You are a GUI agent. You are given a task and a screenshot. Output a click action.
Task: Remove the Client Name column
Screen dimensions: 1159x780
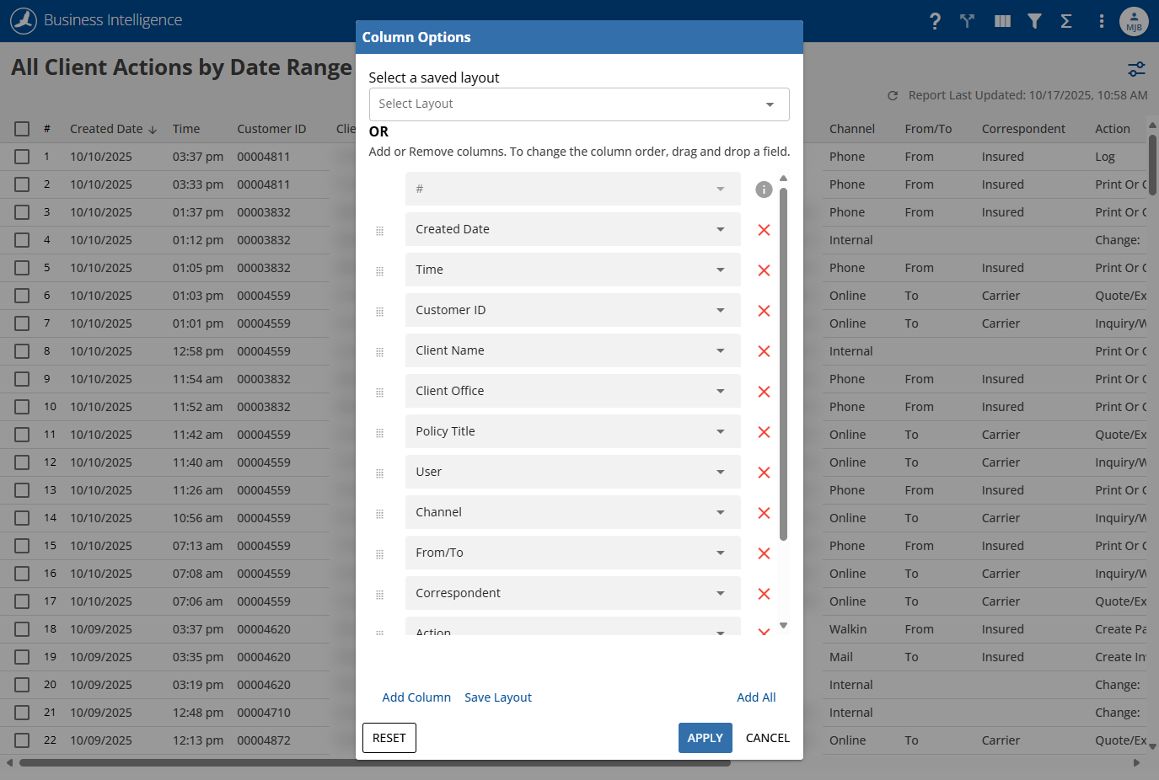click(x=764, y=351)
